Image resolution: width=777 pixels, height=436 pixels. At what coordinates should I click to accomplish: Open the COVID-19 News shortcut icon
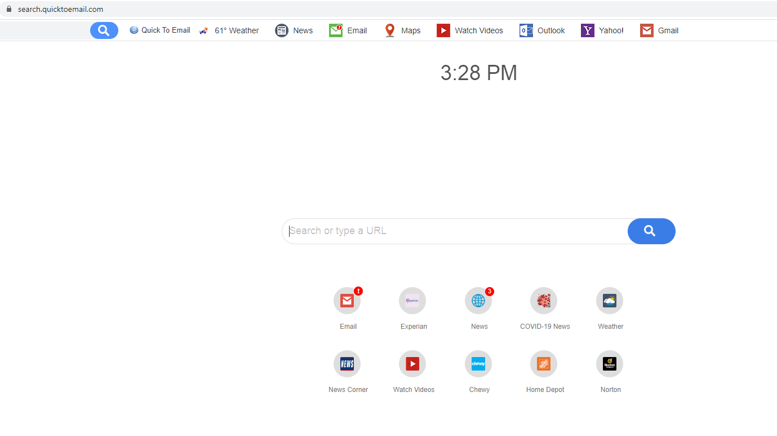[544, 301]
